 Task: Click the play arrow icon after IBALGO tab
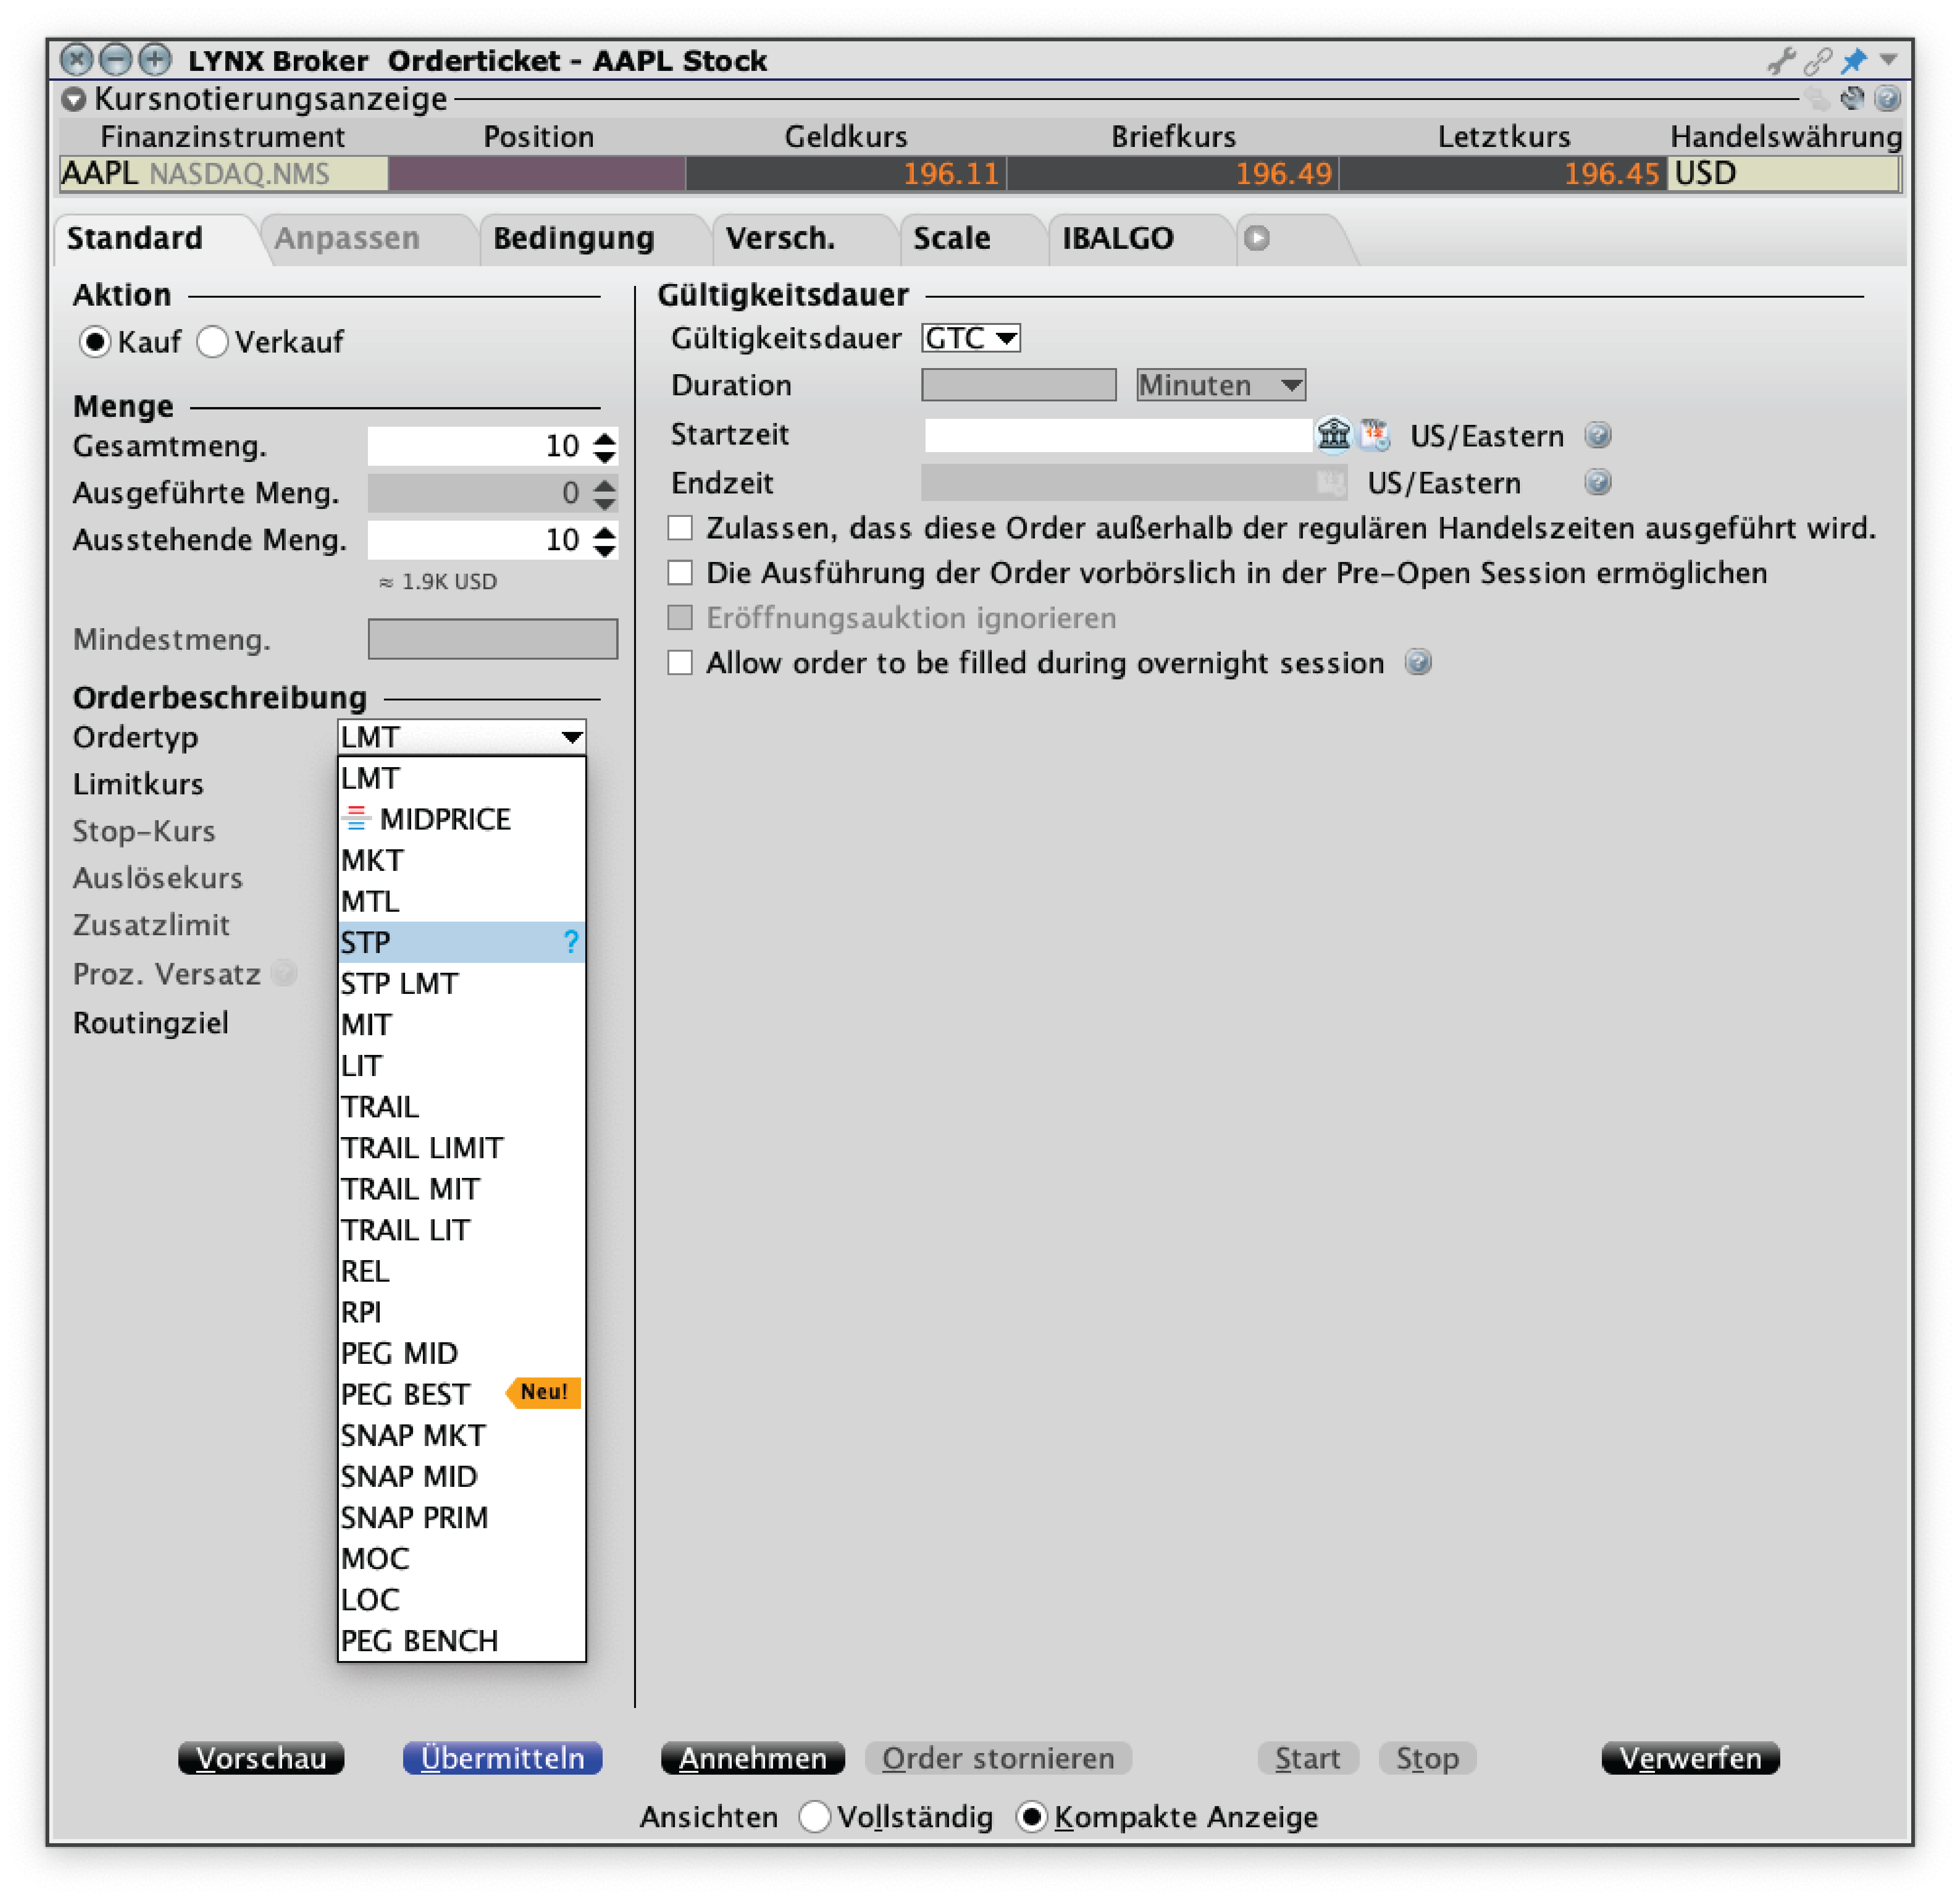tap(1257, 238)
